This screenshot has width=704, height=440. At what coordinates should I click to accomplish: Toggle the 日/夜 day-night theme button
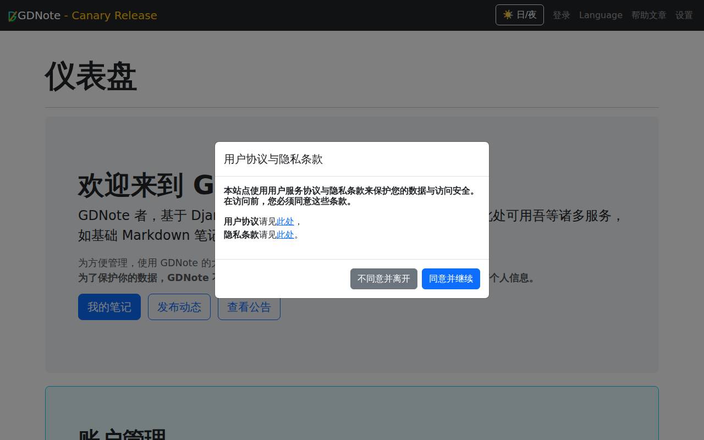pyautogui.click(x=520, y=15)
